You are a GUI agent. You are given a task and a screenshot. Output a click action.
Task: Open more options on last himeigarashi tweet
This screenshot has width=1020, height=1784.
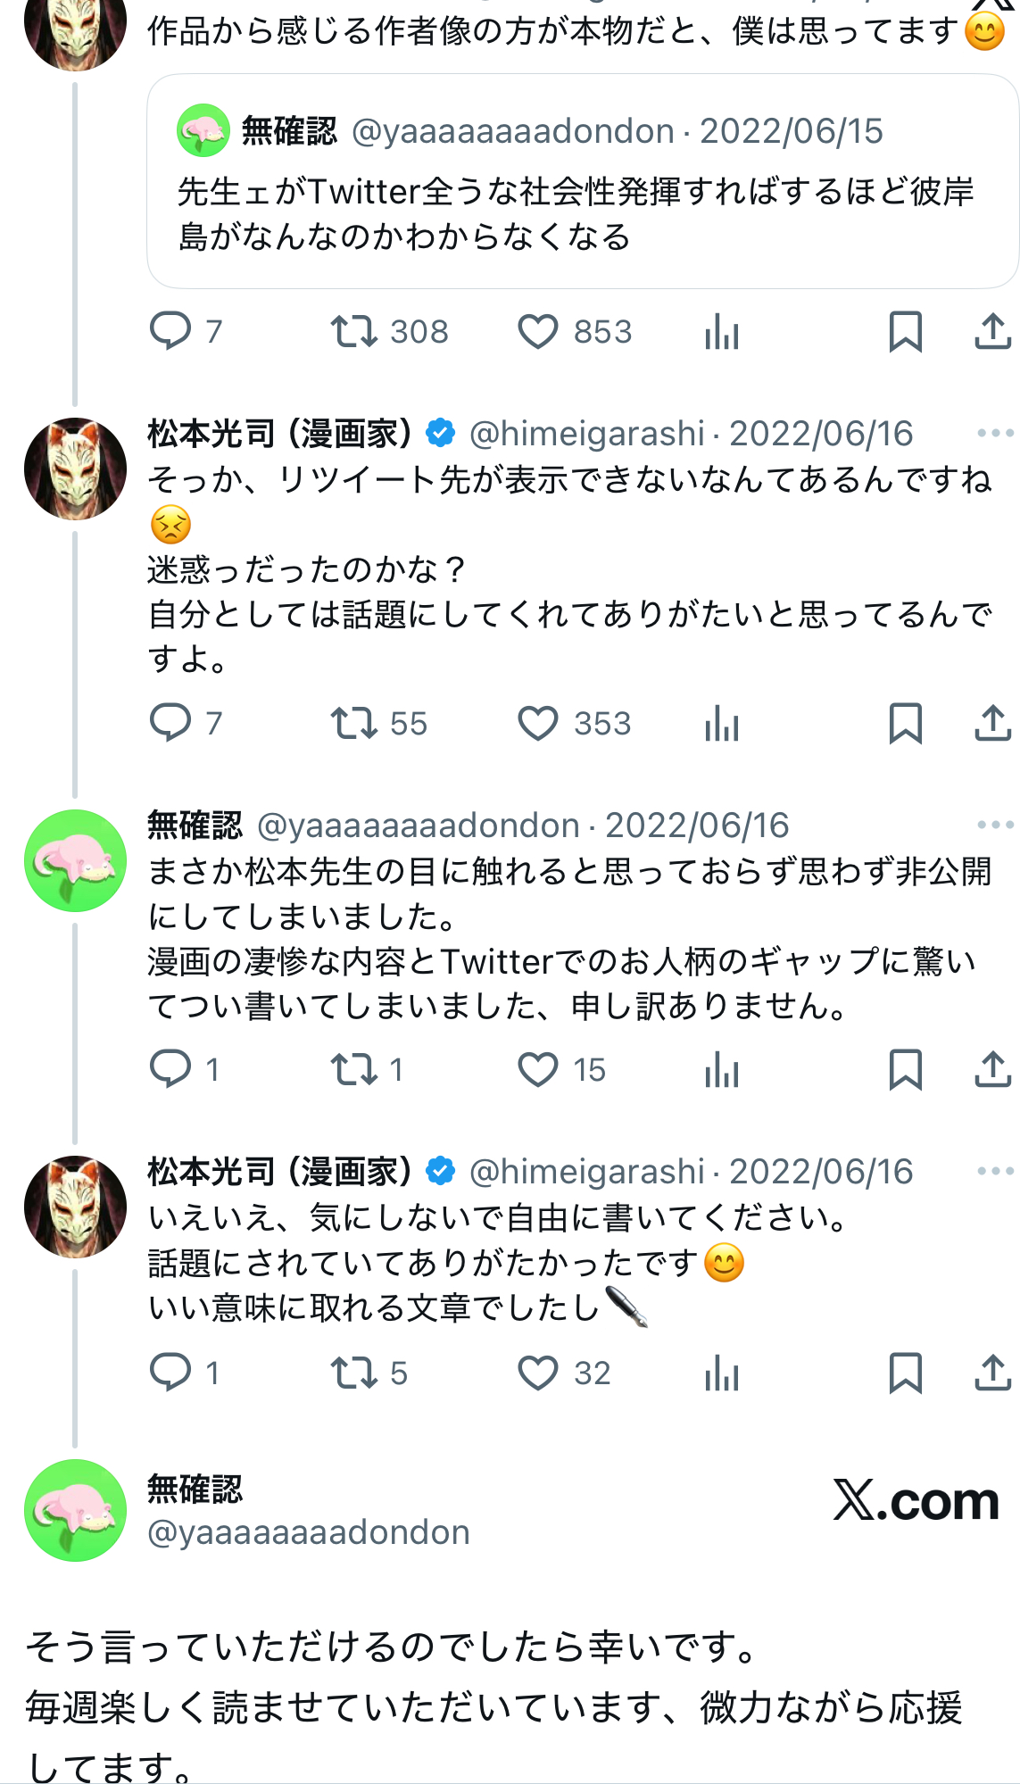point(995,1171)
